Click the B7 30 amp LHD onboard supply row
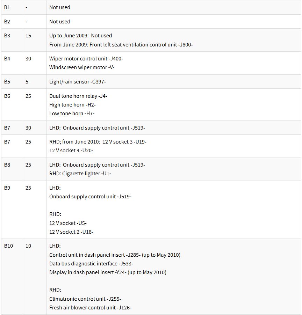This screenshot has height=315, width=302. coord(151,127)
